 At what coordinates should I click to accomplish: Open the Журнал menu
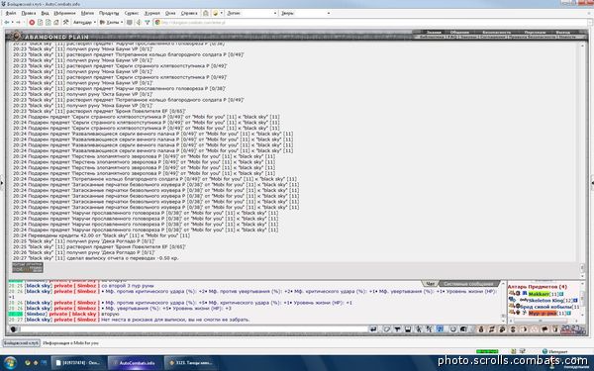click(x=152, y=13)
